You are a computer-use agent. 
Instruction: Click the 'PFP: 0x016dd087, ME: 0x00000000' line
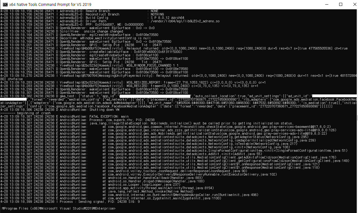pyautogui.click(x=72, y=25)
